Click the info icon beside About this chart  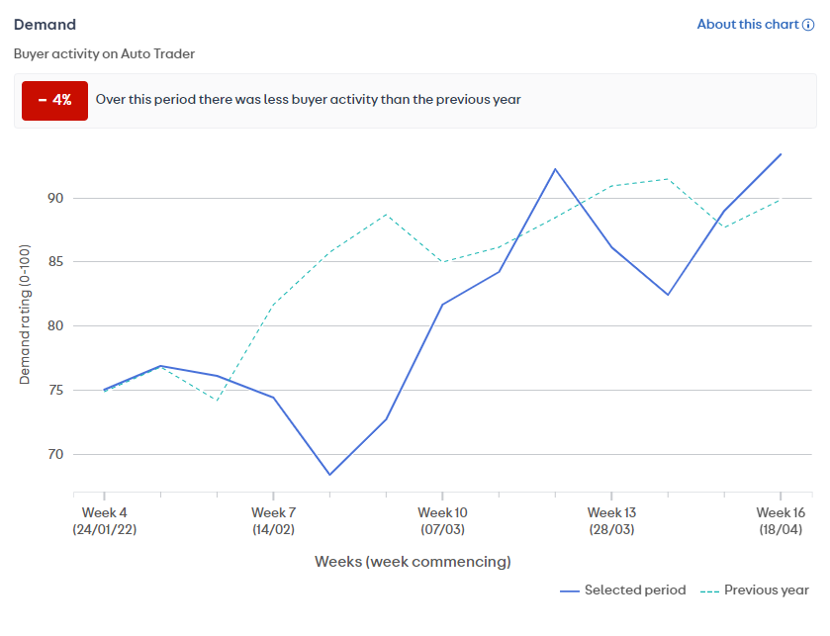pyautogui.click(x=808, y=25)
